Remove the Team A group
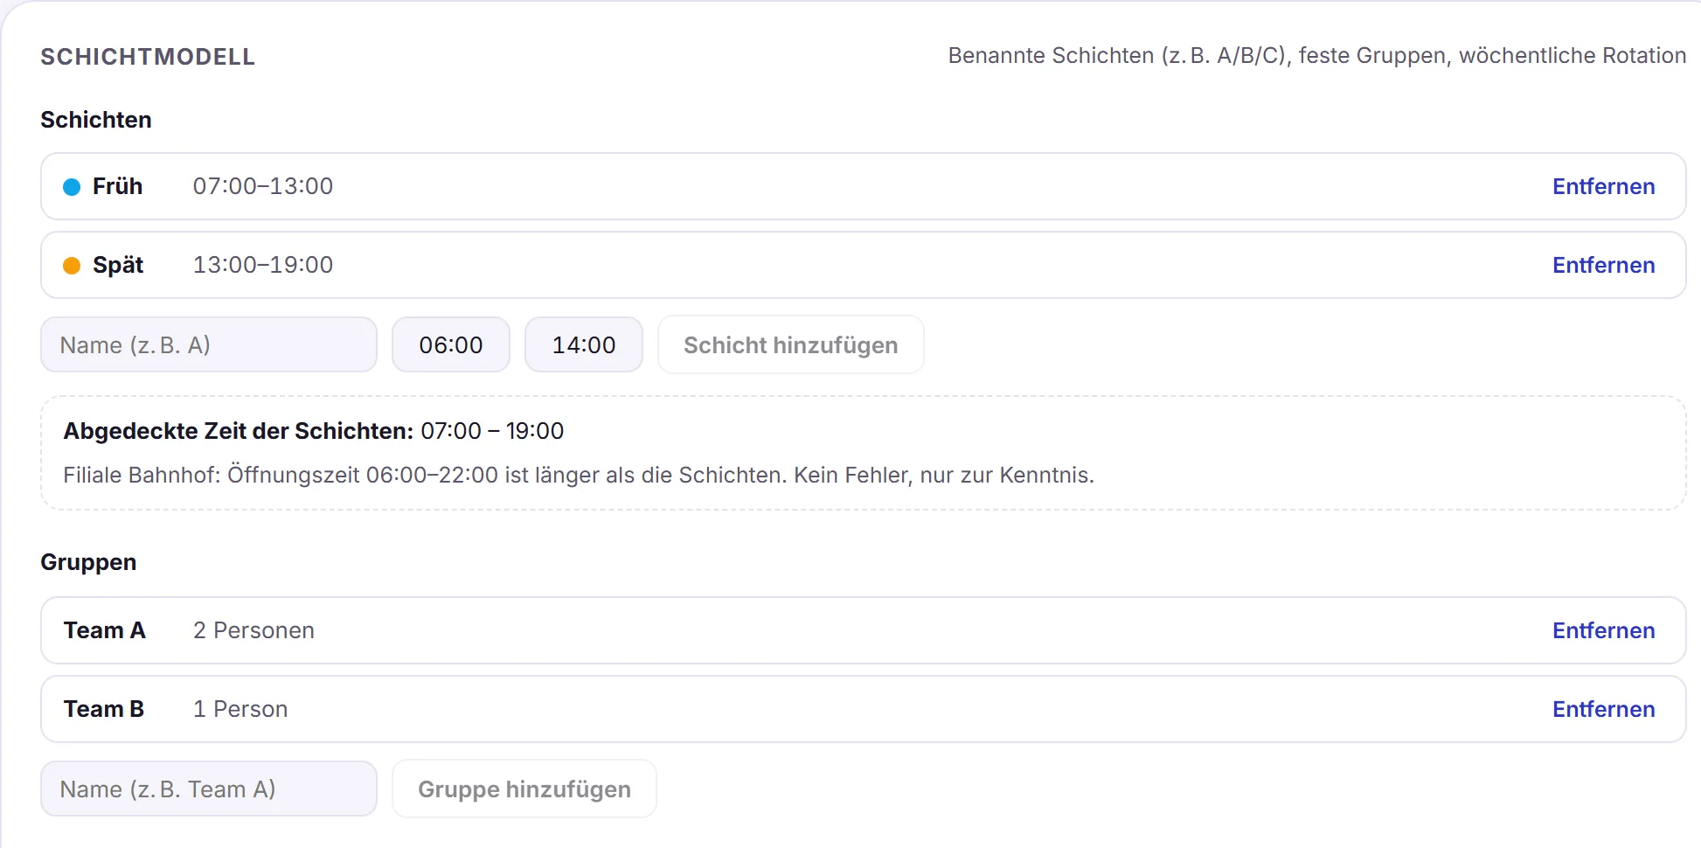 pyautogui.click(x=1603, y=630)
